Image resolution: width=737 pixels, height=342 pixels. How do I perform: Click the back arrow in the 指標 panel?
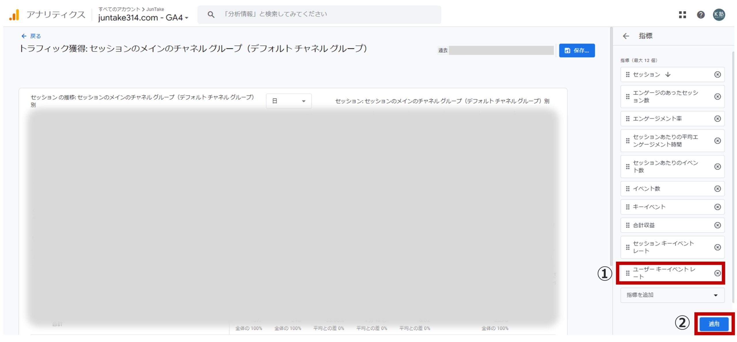[x=626, y=36]
